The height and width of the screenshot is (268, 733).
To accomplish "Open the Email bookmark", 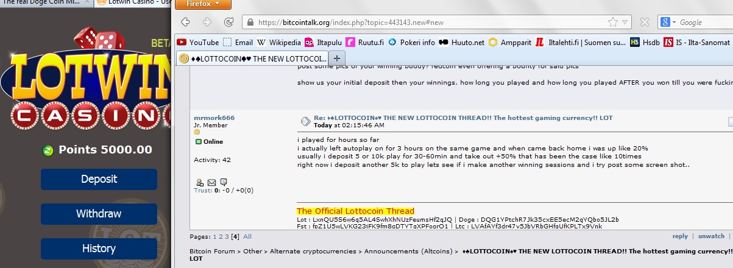I will tap(238, 42).
